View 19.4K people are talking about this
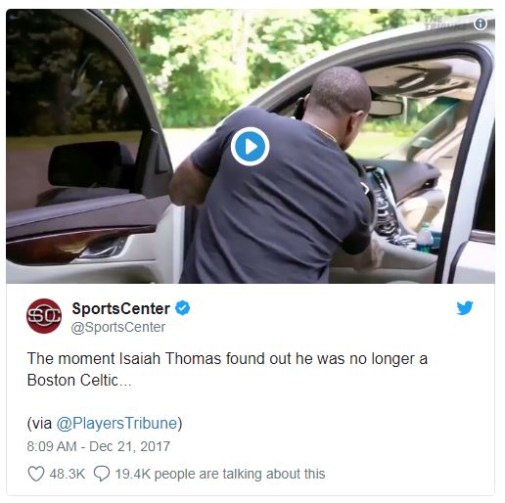505x503 pixels. point(220,474)
